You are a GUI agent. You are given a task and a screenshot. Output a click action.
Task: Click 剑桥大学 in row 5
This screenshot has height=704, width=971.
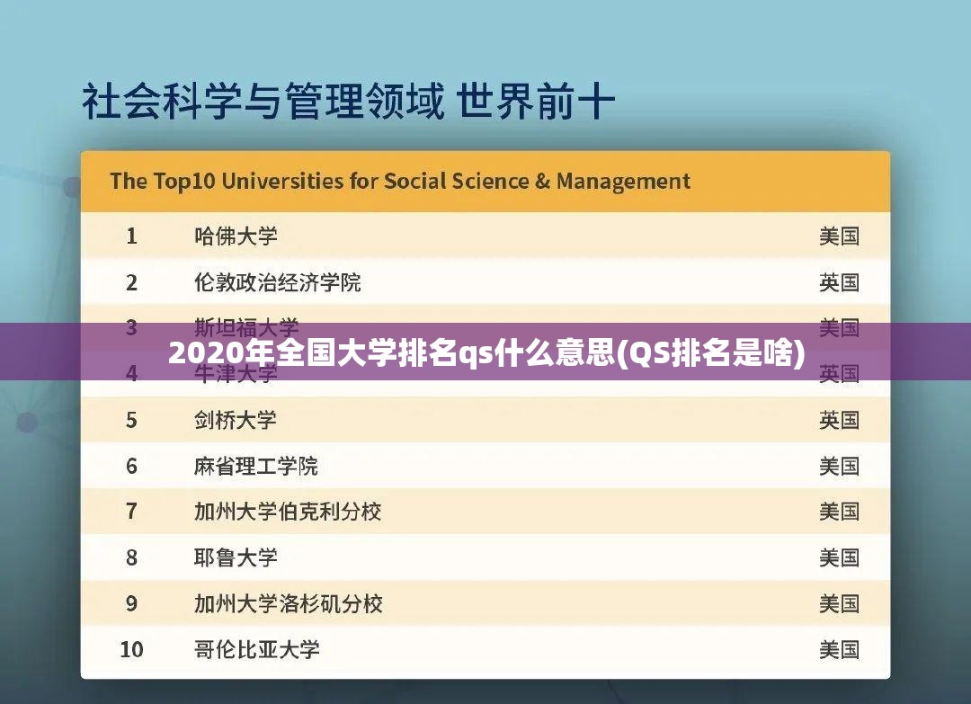[236, 420]
